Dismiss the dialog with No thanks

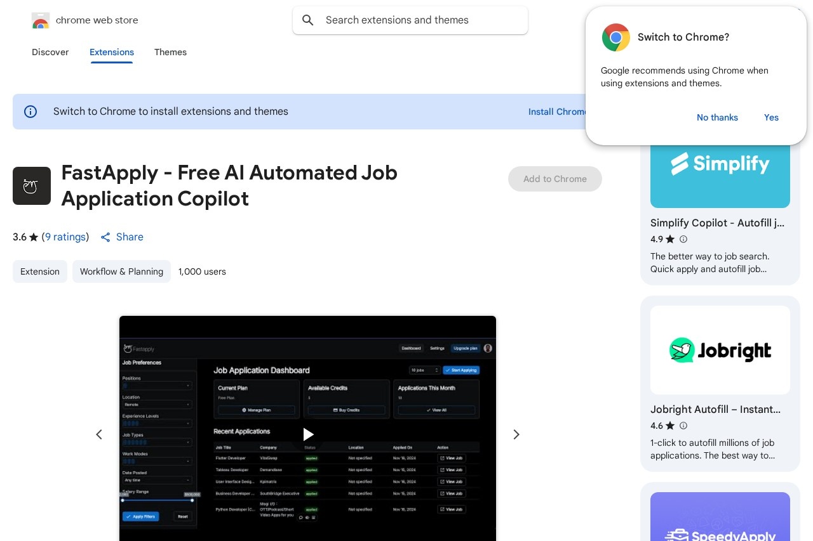(x=717, y=117)
